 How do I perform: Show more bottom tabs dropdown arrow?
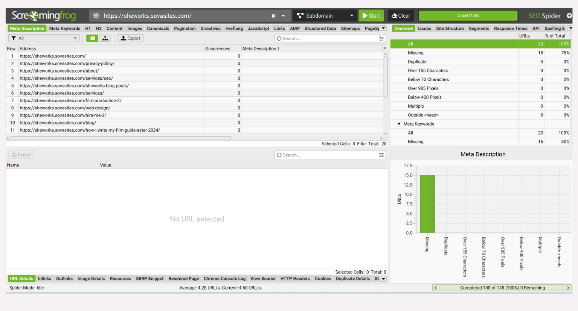[383, 279]
